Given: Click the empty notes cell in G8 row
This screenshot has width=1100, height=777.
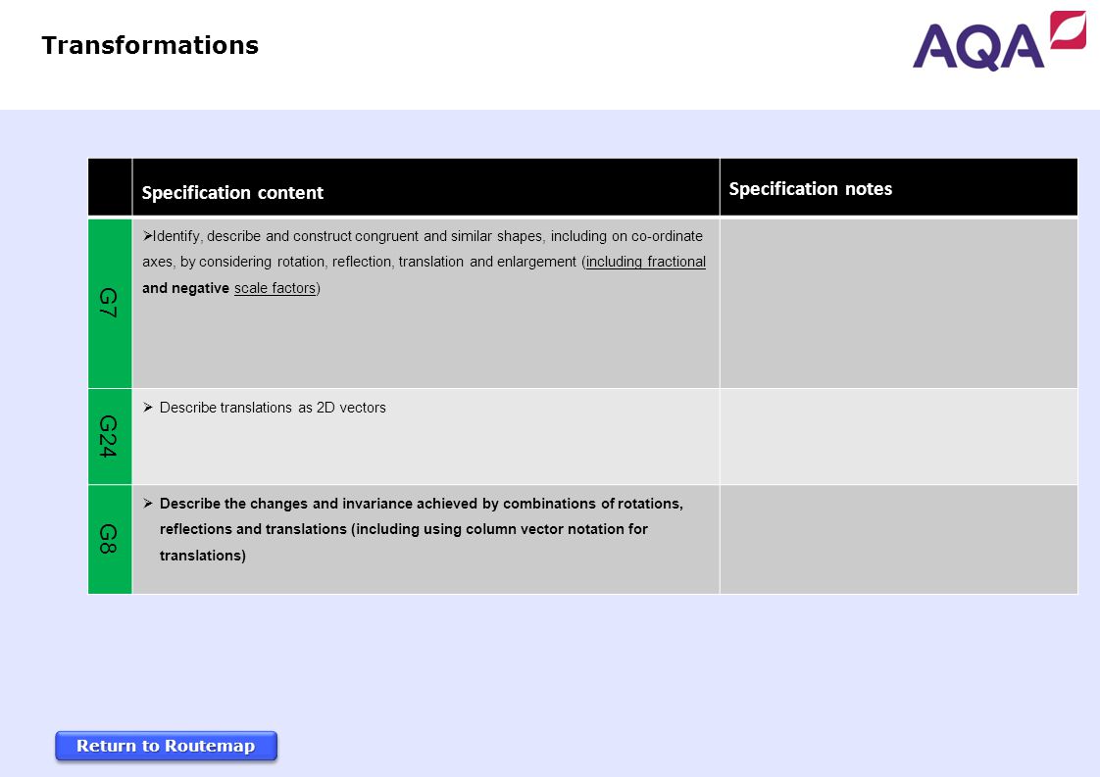Looking at the screenshot, I should click(x=899, y=539).
